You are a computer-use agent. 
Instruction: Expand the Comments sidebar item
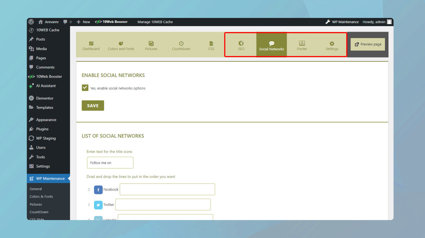pos(44,67)
